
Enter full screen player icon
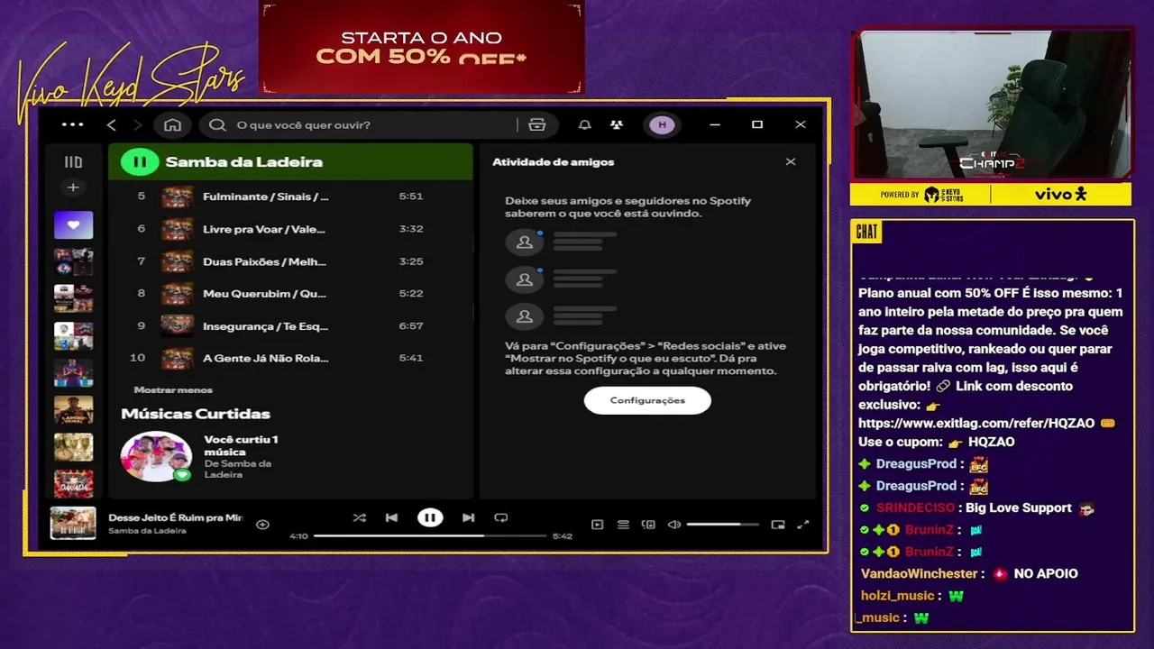point(803,525)
